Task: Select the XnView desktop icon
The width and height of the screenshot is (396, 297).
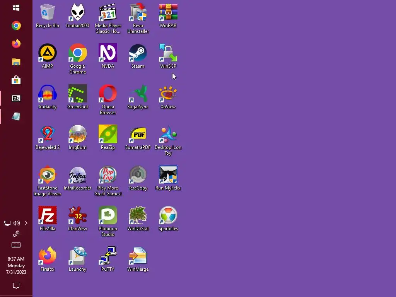Action: (x=168, y=97)
